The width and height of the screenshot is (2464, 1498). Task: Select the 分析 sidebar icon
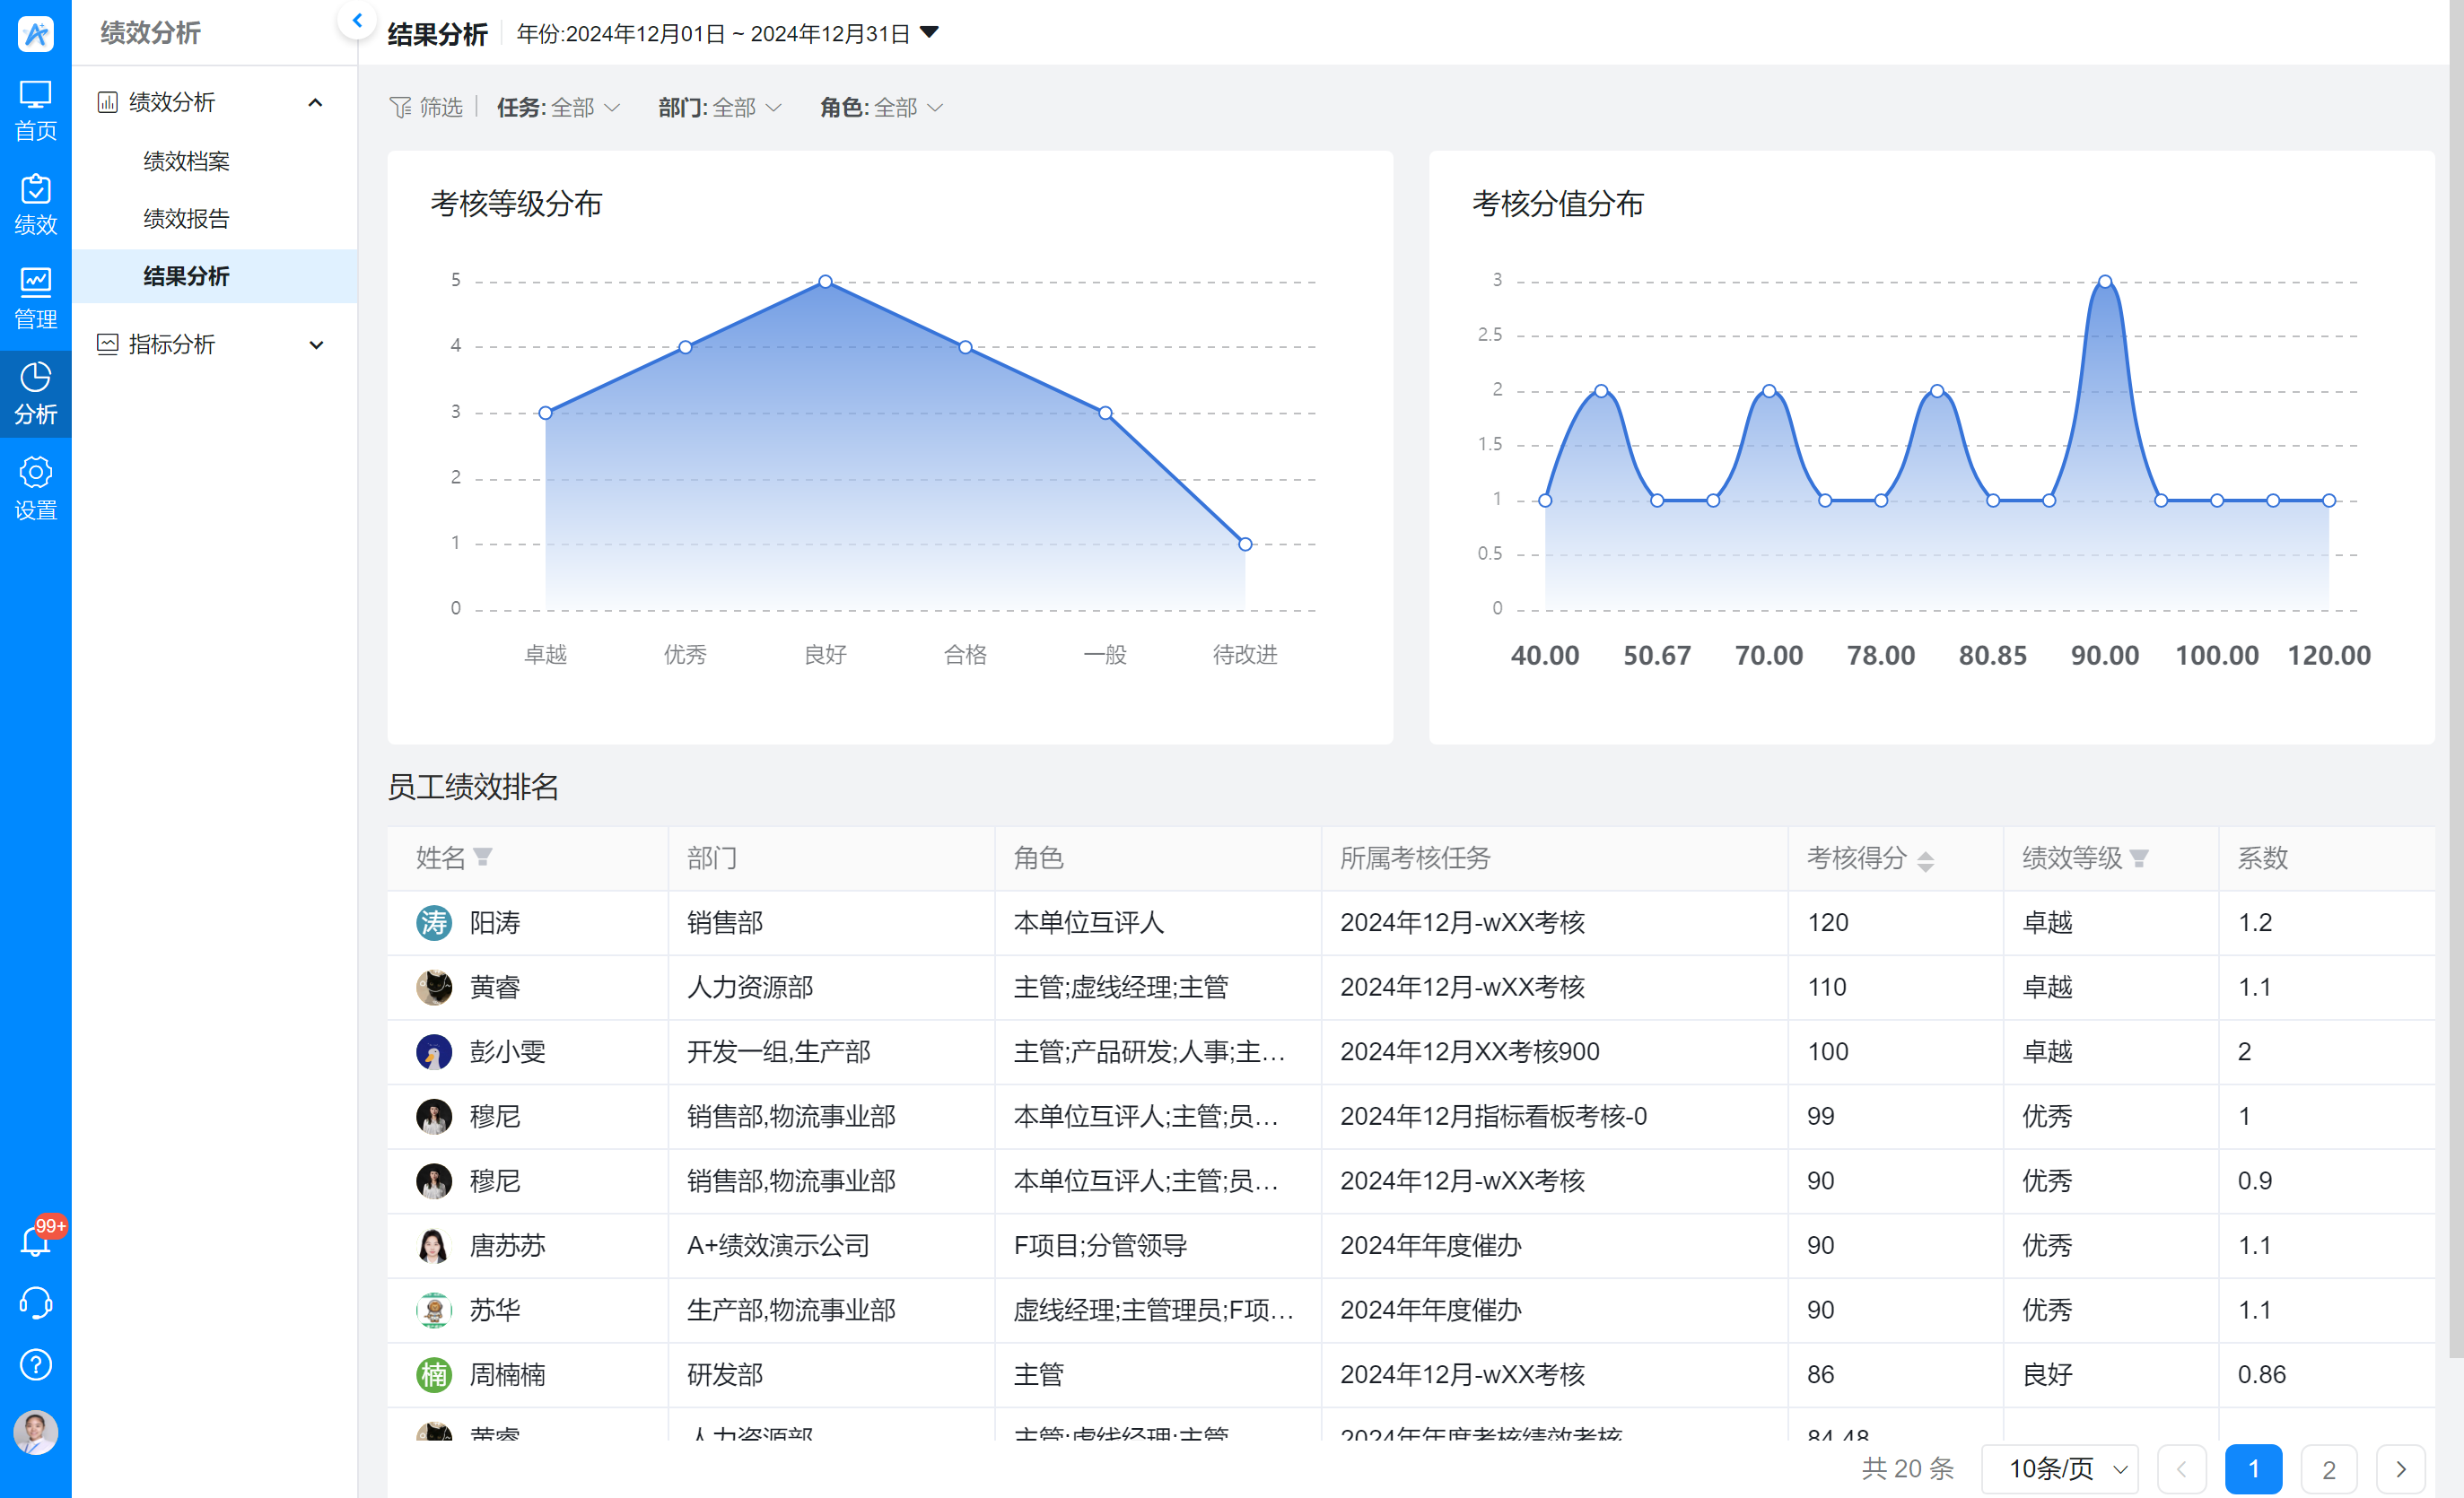pyautogui.click(x=35, y=394)
